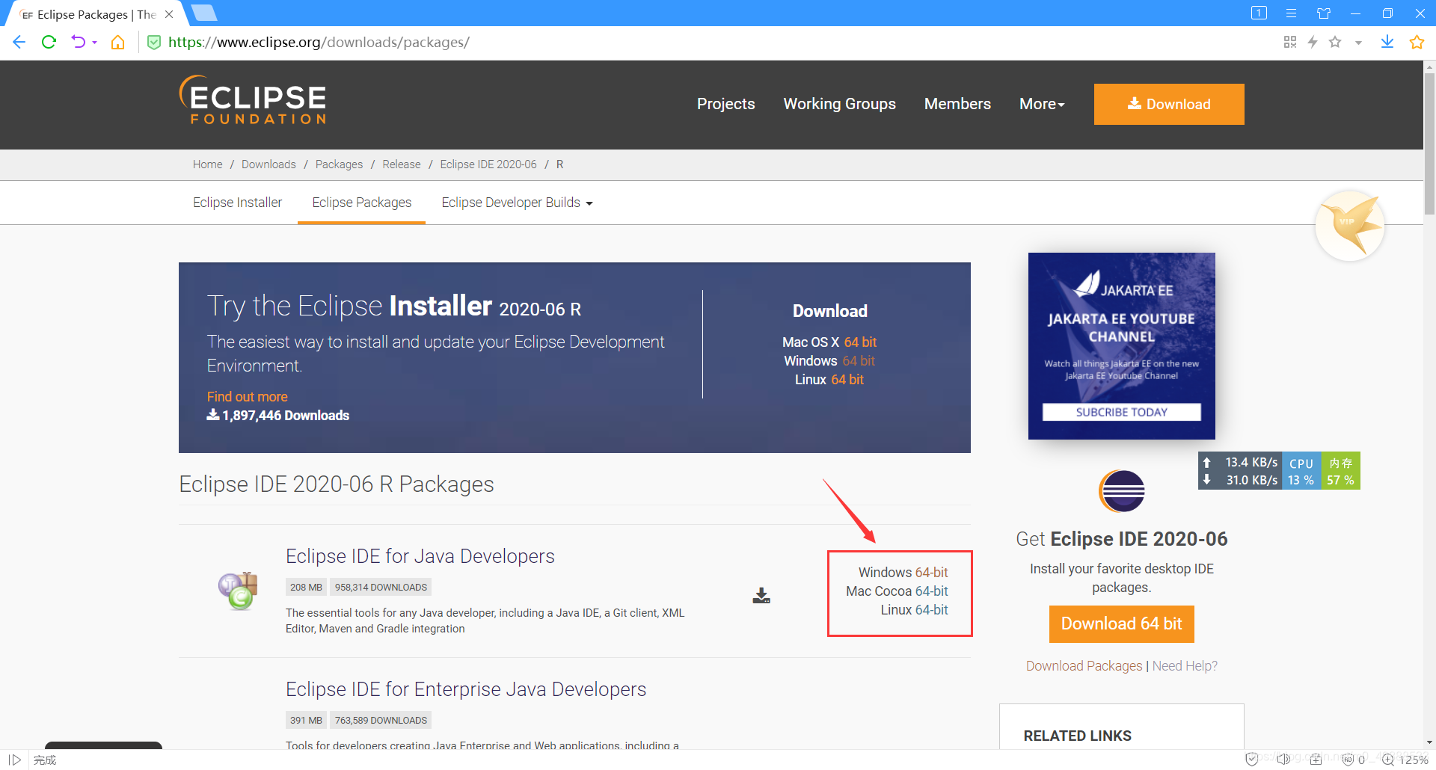Click the address bar URL field

coord(319,43)
